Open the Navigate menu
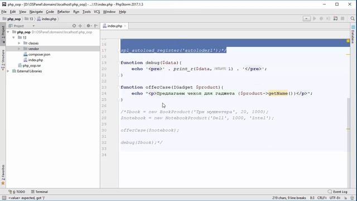This screenshot has width=357, height=201. [36, 12]
